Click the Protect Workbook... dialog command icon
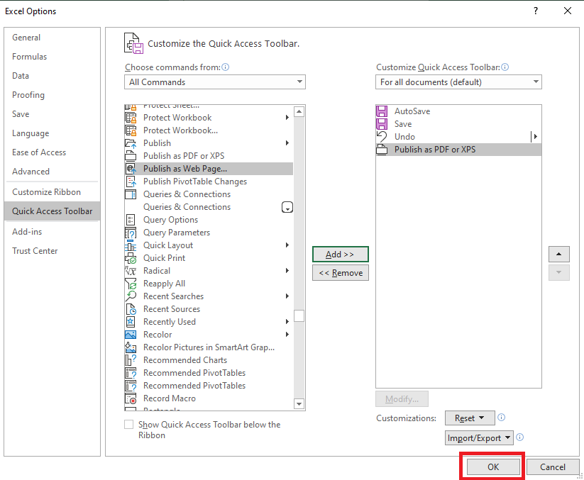 (131, 130)
